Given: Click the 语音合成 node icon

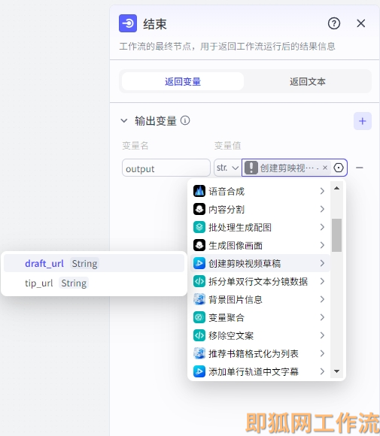Looking at the screenshot, I should [199, 191].
